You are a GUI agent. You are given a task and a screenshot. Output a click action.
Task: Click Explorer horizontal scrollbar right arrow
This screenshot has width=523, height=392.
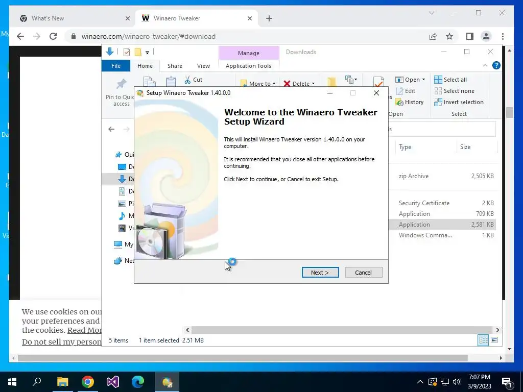coord(497,330)
